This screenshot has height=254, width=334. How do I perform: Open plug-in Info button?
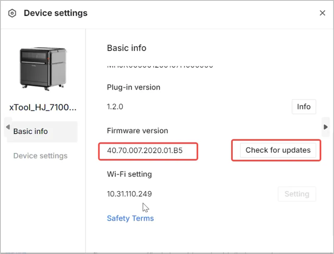304,107
